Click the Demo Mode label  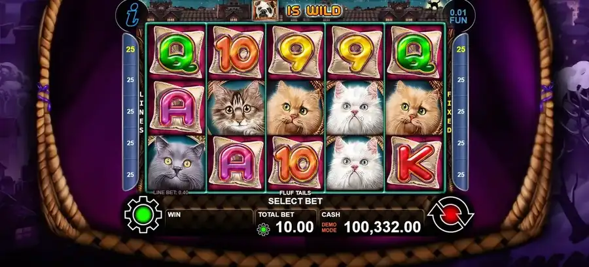pos(329,227)
